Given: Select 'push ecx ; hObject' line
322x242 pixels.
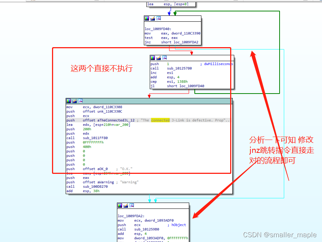Looking at the screenshot, I should click(152, 225).
